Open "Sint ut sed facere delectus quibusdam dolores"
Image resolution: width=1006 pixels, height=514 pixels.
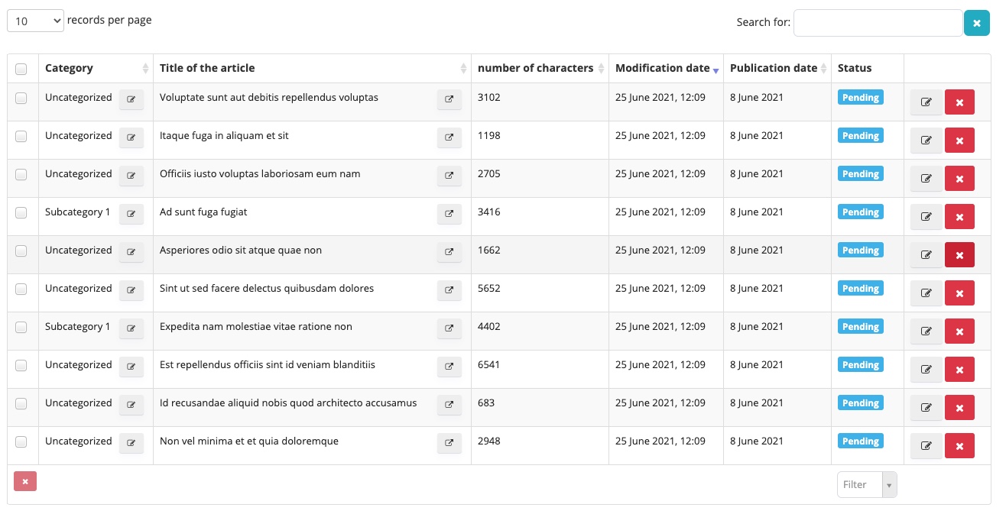point(449,290)
